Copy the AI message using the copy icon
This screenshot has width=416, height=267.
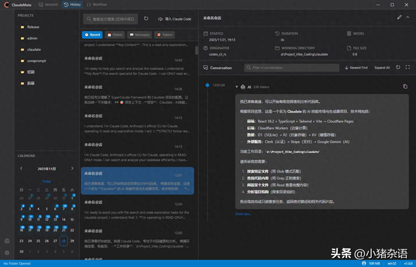[405, 86]
